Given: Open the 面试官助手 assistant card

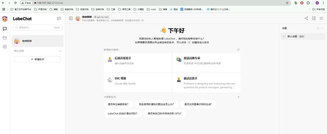Looking at the screenshot, I should 207,82.
